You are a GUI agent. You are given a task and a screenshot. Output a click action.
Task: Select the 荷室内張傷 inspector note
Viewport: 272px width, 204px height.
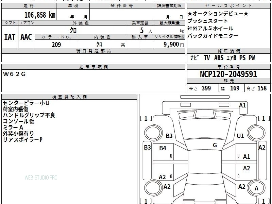click(x=15, y=109)
